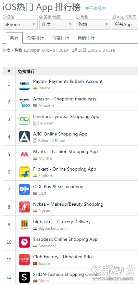The height and width of the screenshot is (284, 138).
Task: Open the 所有App in-app purchase dropdown
Action: coord(125,24)
